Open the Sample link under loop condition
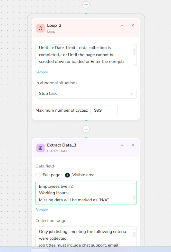171x252 pixels. point(42,72)
